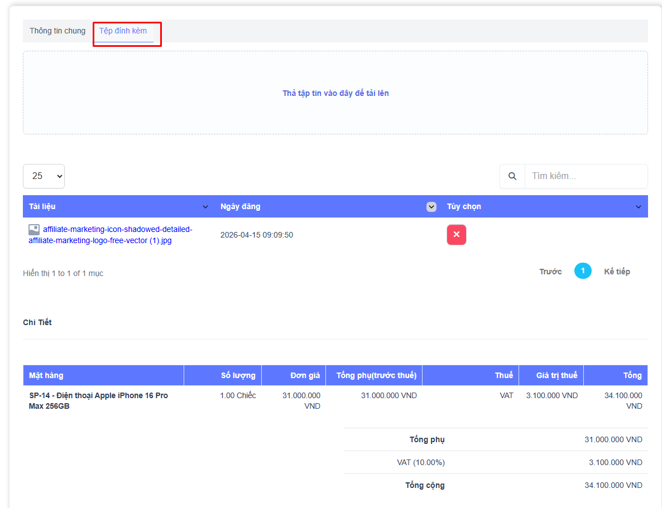Click the Mặt hàng column header
This screenshot has height=508, width=662.
click(x=46, y=375)
